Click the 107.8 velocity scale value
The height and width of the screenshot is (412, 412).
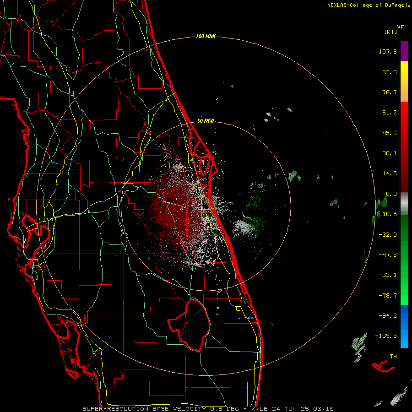[x=388, y=51]
